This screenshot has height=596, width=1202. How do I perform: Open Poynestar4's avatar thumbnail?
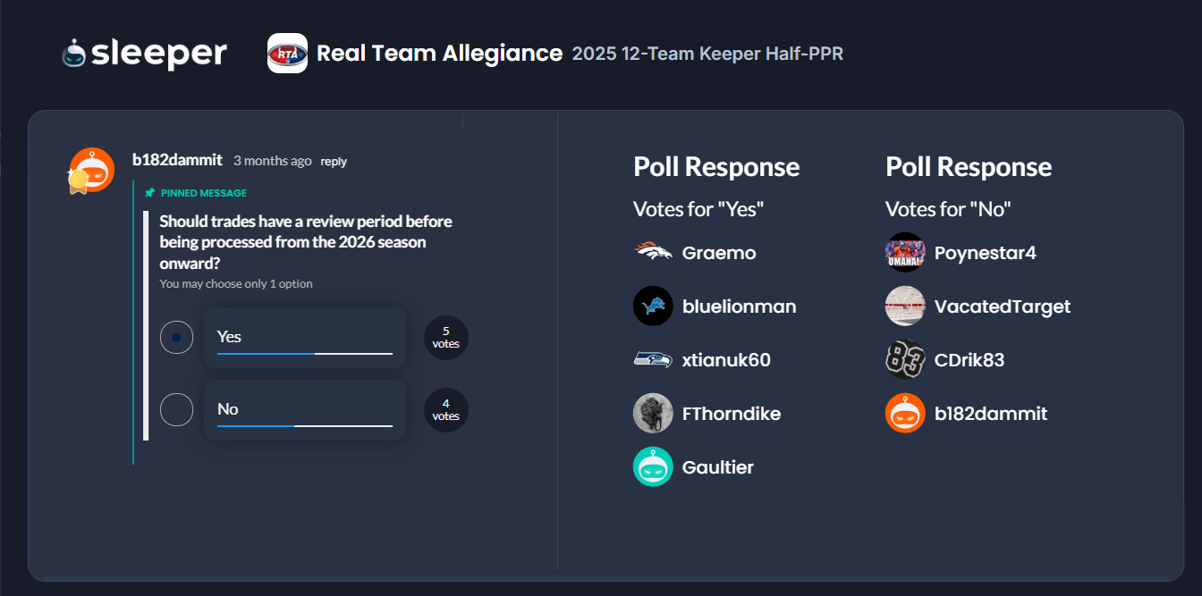905,253
